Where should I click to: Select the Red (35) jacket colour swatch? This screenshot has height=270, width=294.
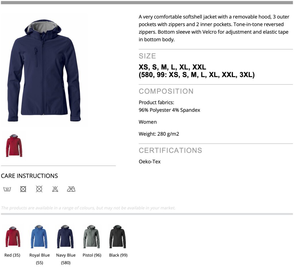click(13, 237)
